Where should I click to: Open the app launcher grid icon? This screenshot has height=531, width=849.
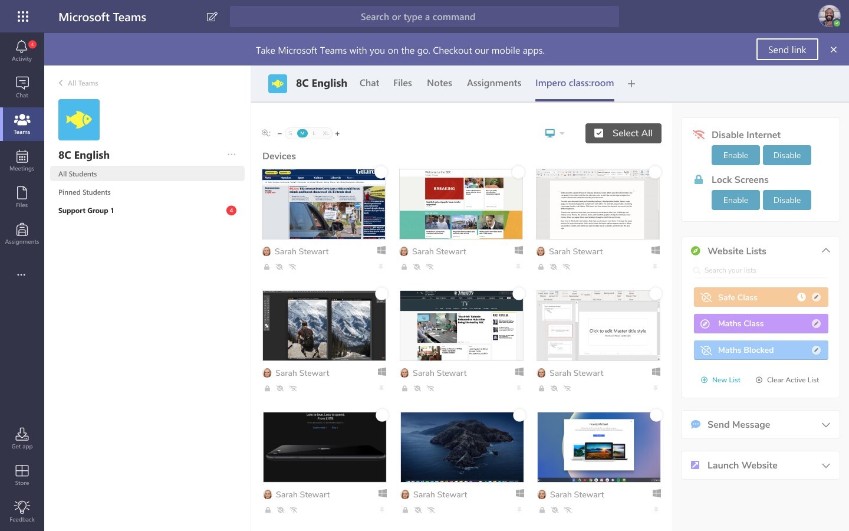pyautogui.click(x=23, y=17)
